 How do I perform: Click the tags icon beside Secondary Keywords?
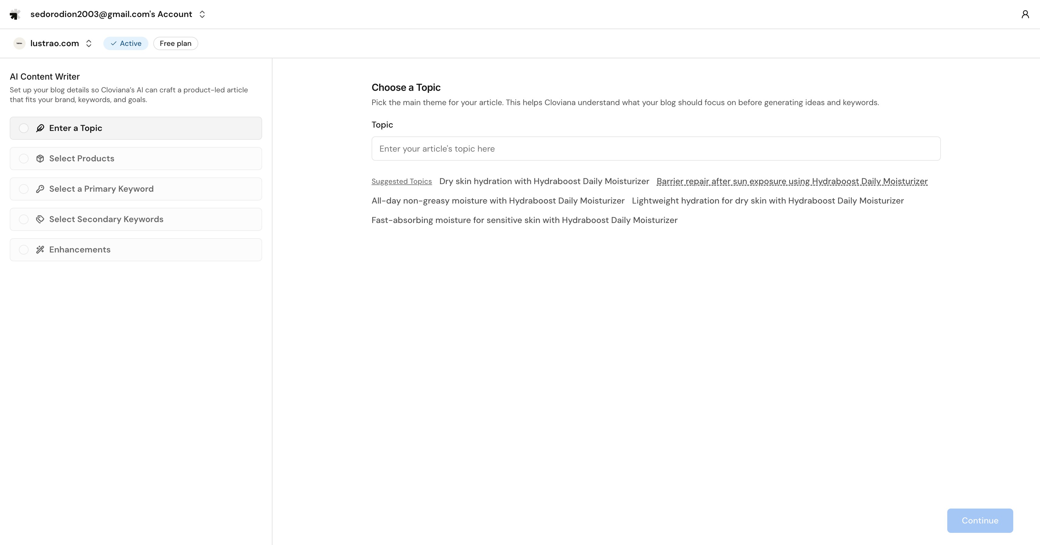coord(40,219)
